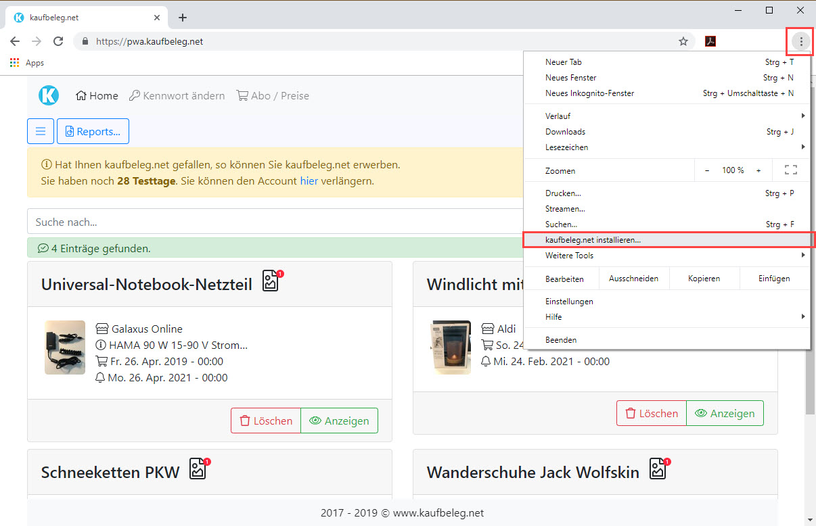Open the hamburger menu button

pos(41,132)
